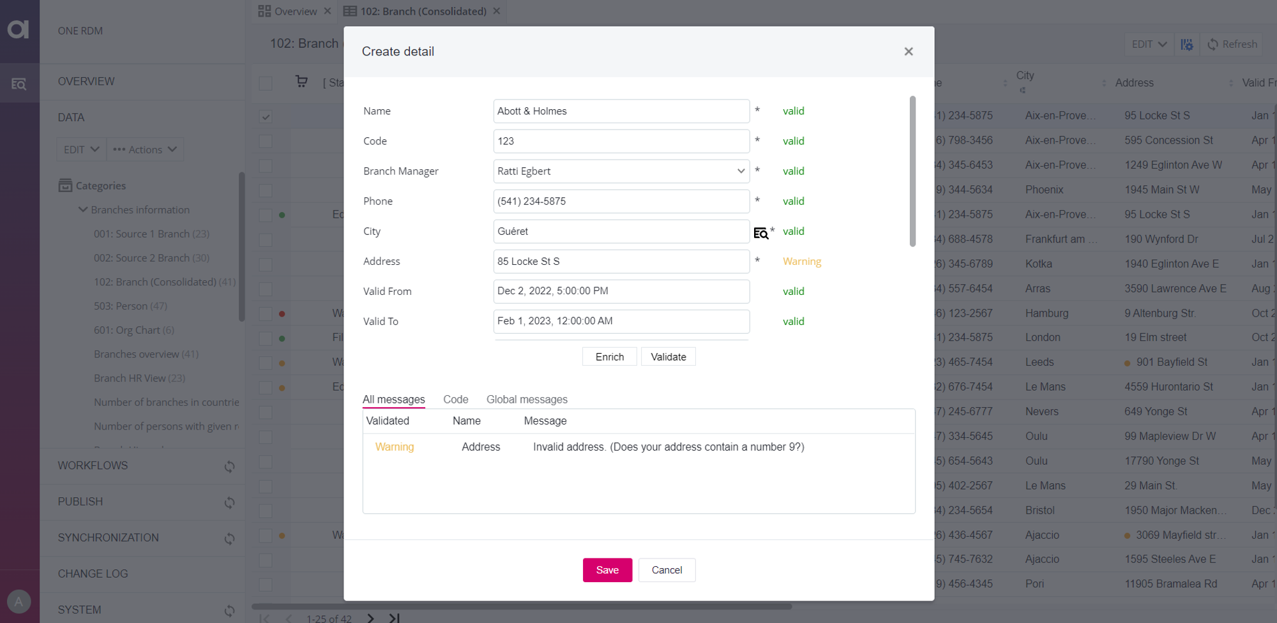This screenshot has width=1277, height=623.
Task: Click the table horizontal scrollbar
Action: (x=522, y=606)
